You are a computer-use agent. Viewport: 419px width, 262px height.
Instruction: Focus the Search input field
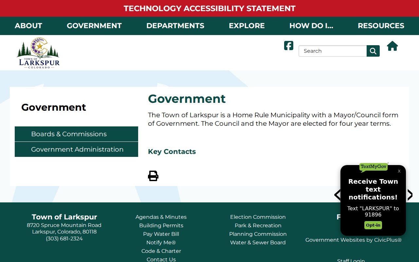pyautogui.click(x=333, y=51)
